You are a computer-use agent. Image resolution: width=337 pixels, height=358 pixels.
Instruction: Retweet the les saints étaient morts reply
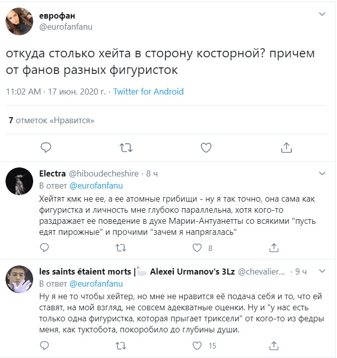[121, 345]
